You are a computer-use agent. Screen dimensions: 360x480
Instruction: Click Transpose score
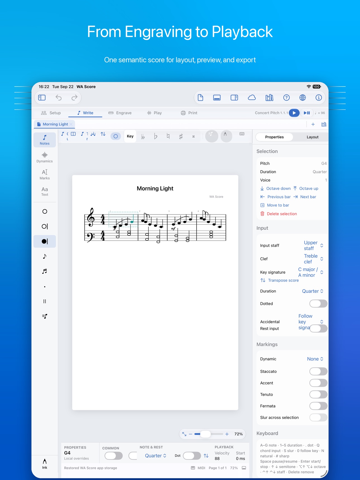pos(280,280)
